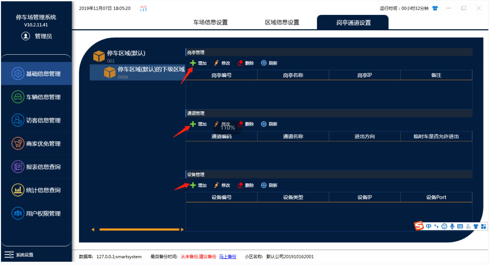Click the 进出方向 column header
This screenshot has width=490, height=265.
(x=365, y=136)
